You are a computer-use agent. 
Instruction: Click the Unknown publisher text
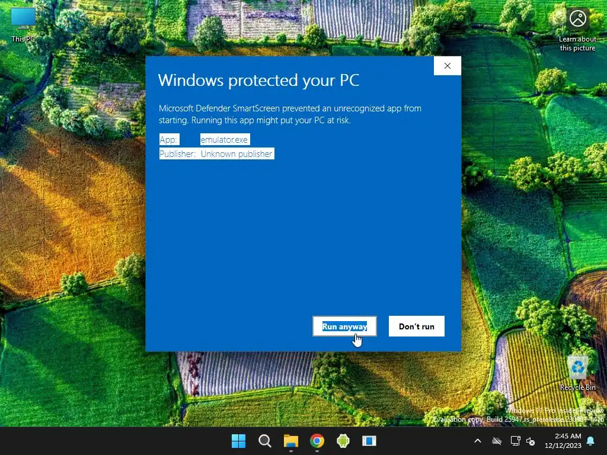click(237, 154)
